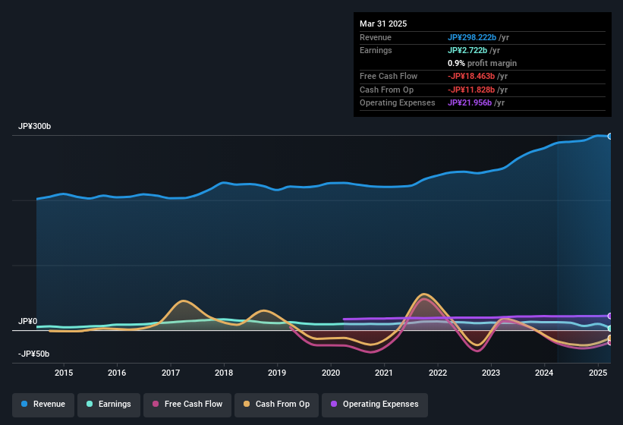Click the JP¥21.956b operating expenses value
The height and width of the screenshot is (425, 623).
pyautogui.click(x=470, y=103)
